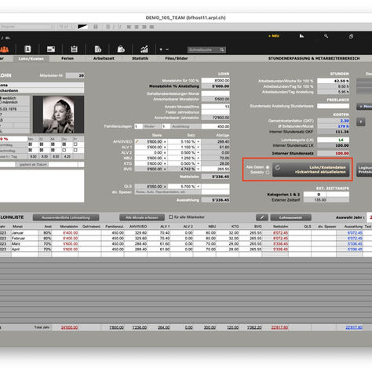Toggle the AHV/IV/EO checkmark box

click(137, 141)
